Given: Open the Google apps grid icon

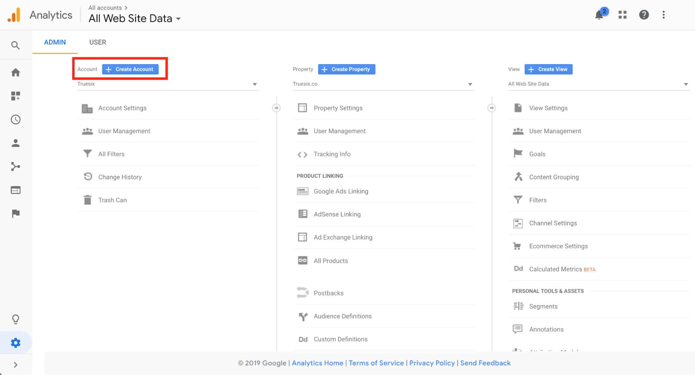Looking at the screenshot, I should tap(622, 15).
